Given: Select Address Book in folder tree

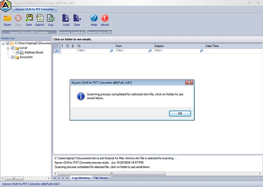Looking at the screenshot, I should tap(34, 53).
